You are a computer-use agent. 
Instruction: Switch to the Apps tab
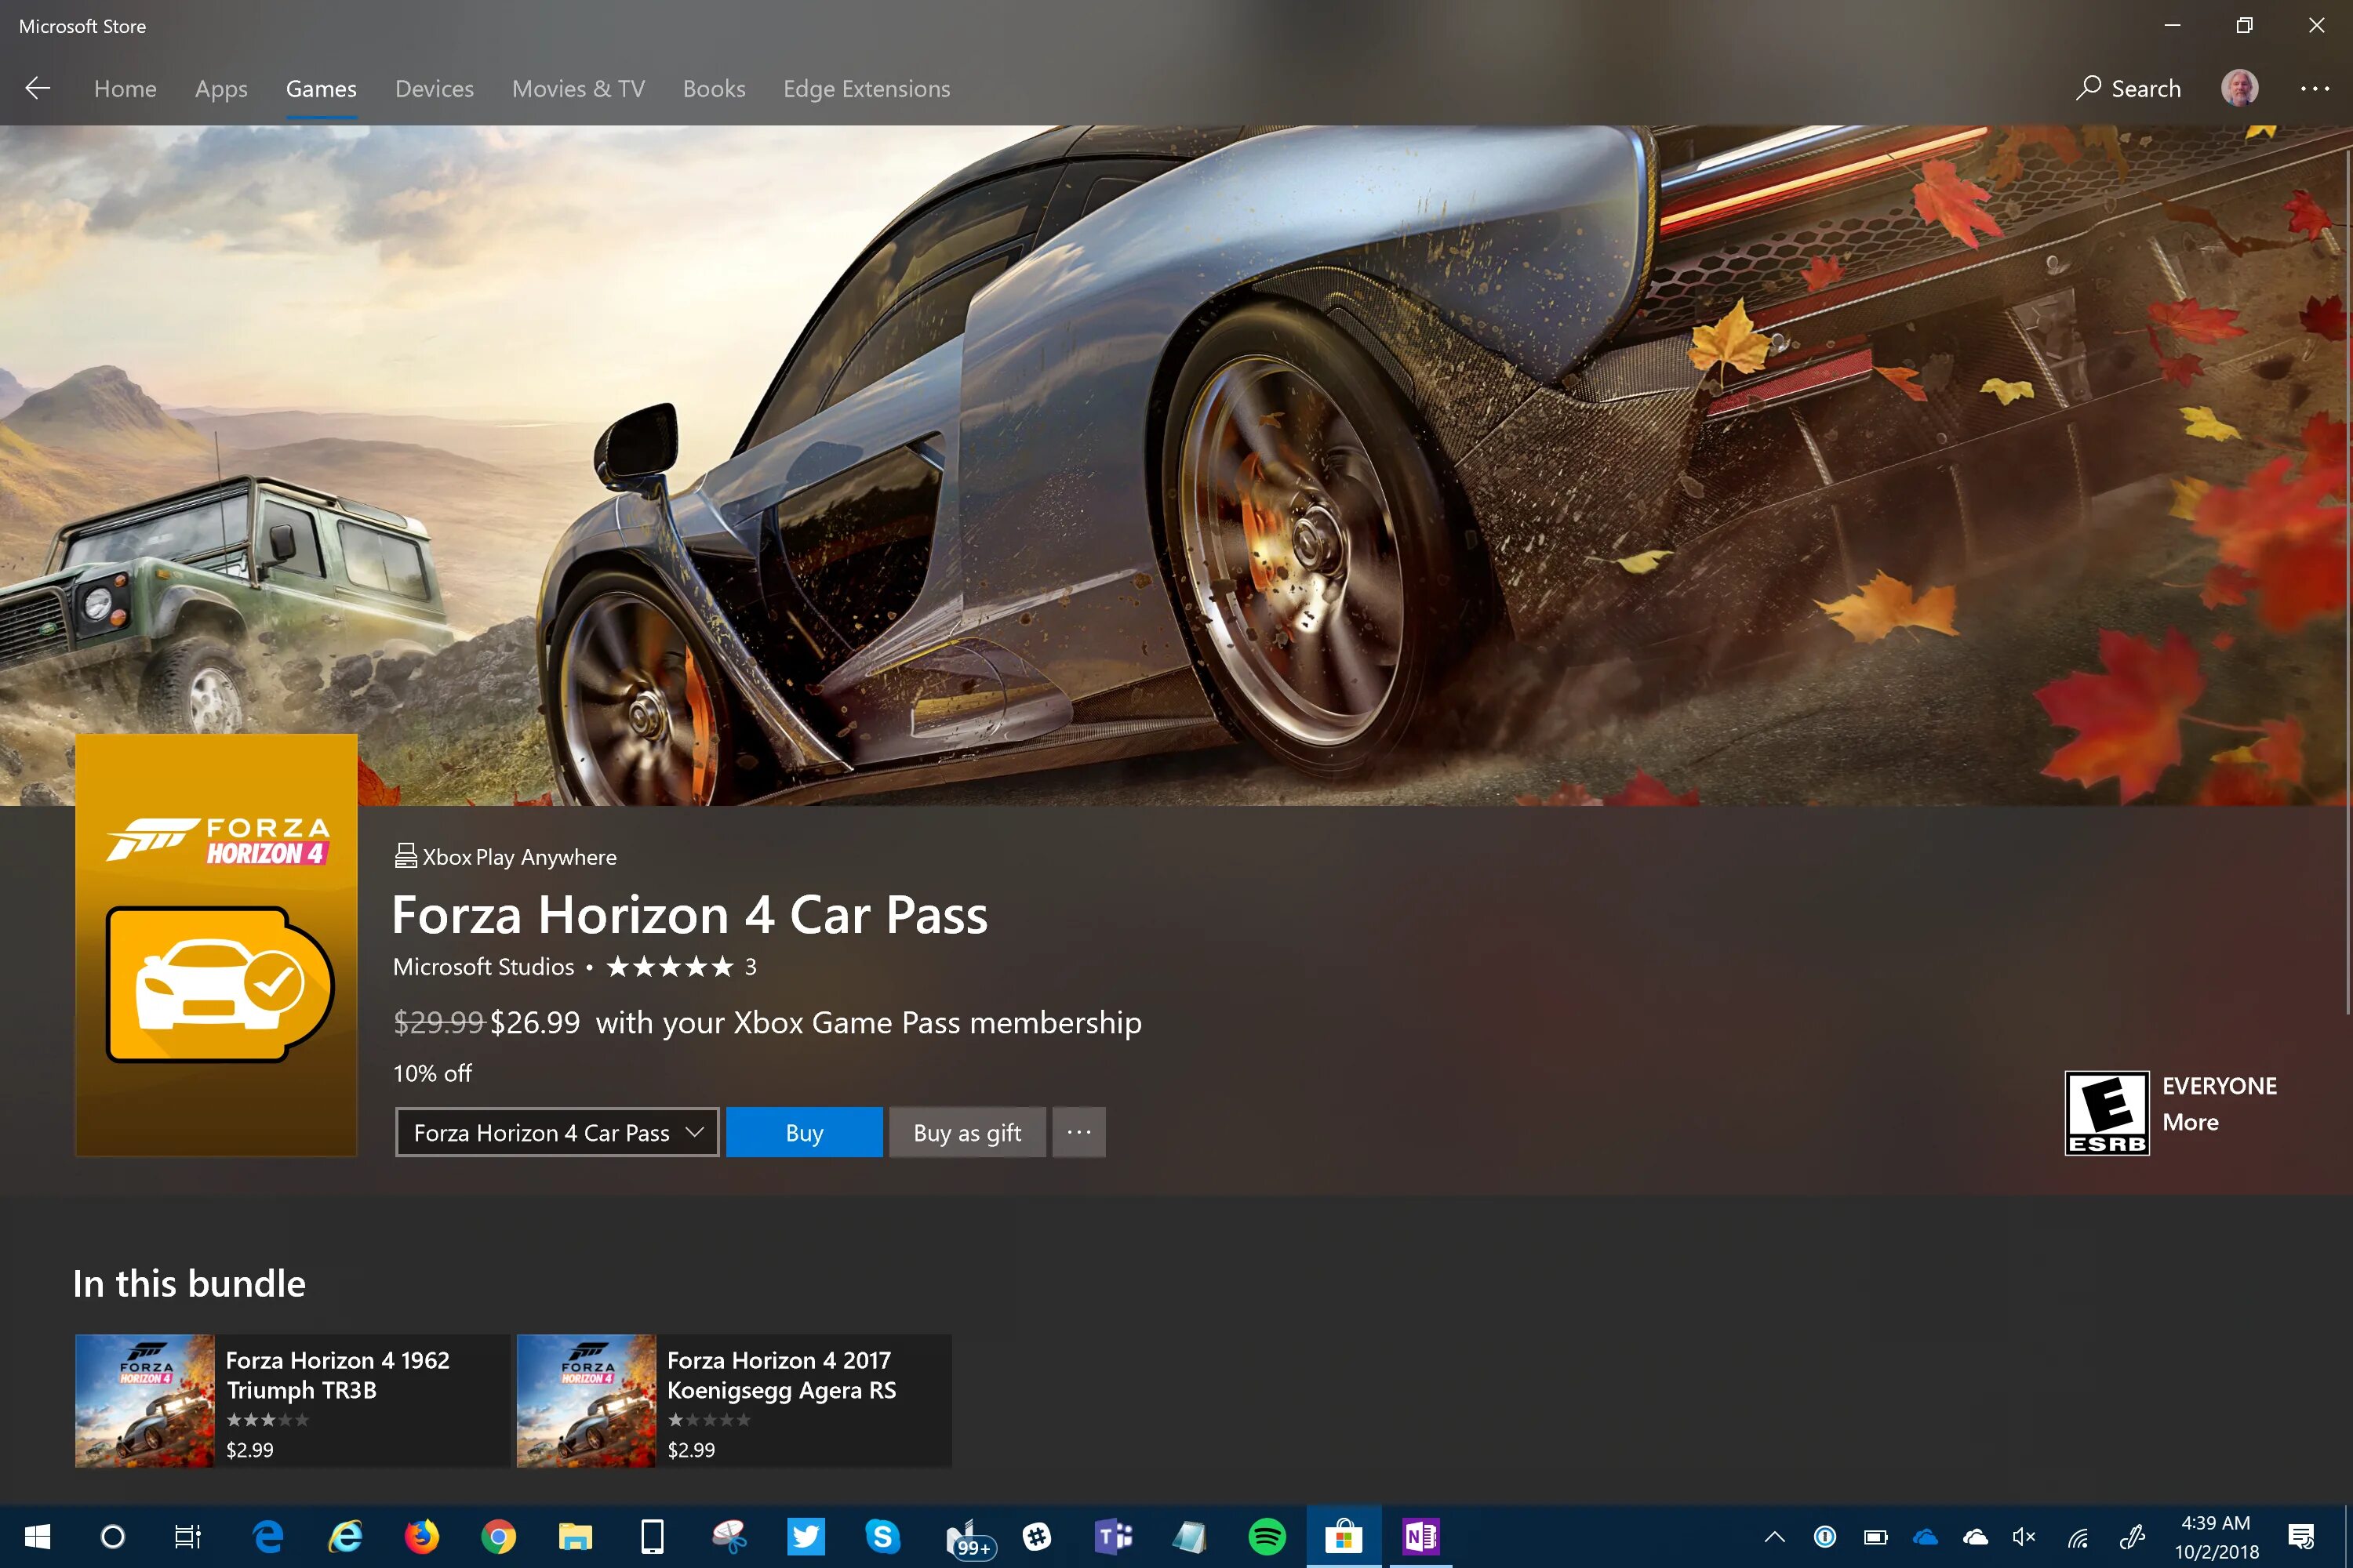(221, 88)
